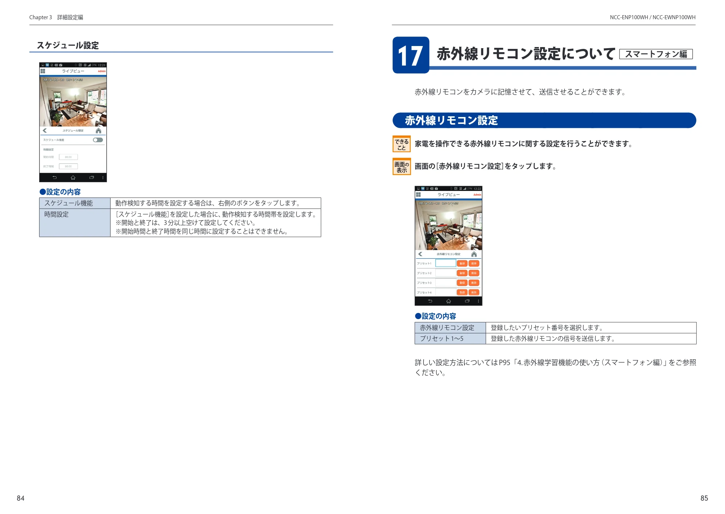Tap 削除 button for プリセット2
The height and width of the screenshot is (514, 725).
pyautogui.click(x=474, y=273)
